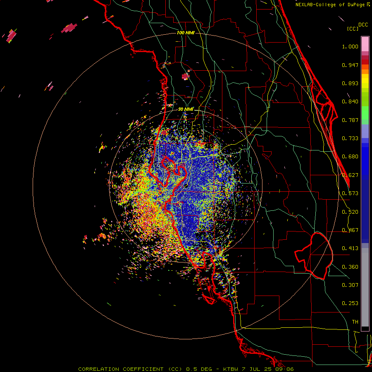Select the 0.893 legend value
The image size is (372, 372).
(350, 83)
